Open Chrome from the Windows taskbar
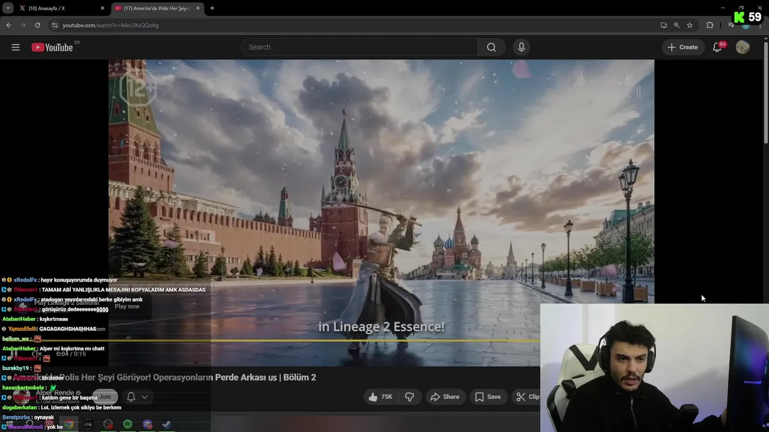Screen dimensions: 769x432 coord(69,424)
